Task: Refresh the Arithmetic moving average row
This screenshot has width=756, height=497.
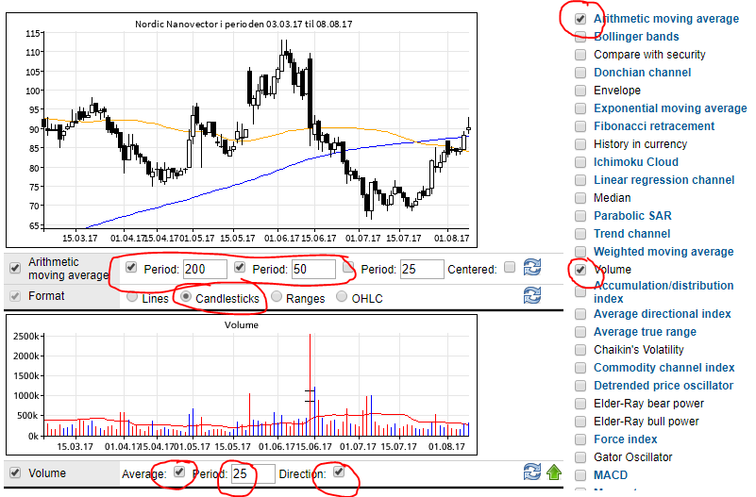Action: (x=532, y=268)
